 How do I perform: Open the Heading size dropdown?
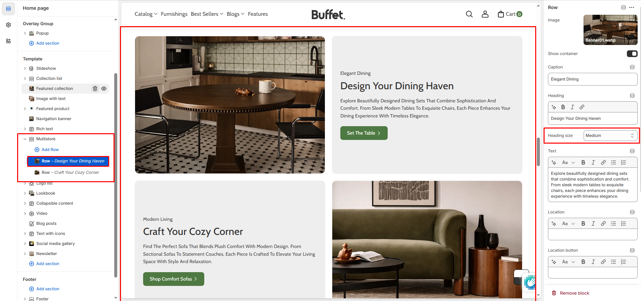coord(610,136)
